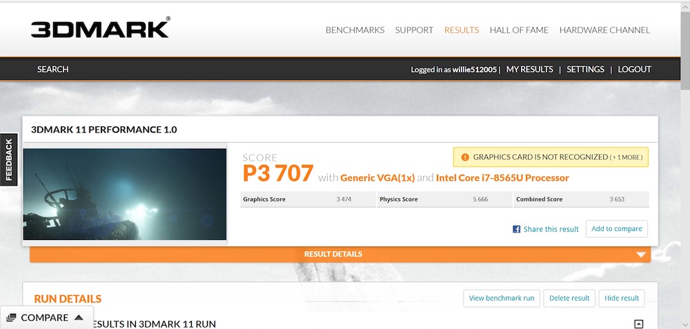Click the Compare stack icon

point(11,318)
